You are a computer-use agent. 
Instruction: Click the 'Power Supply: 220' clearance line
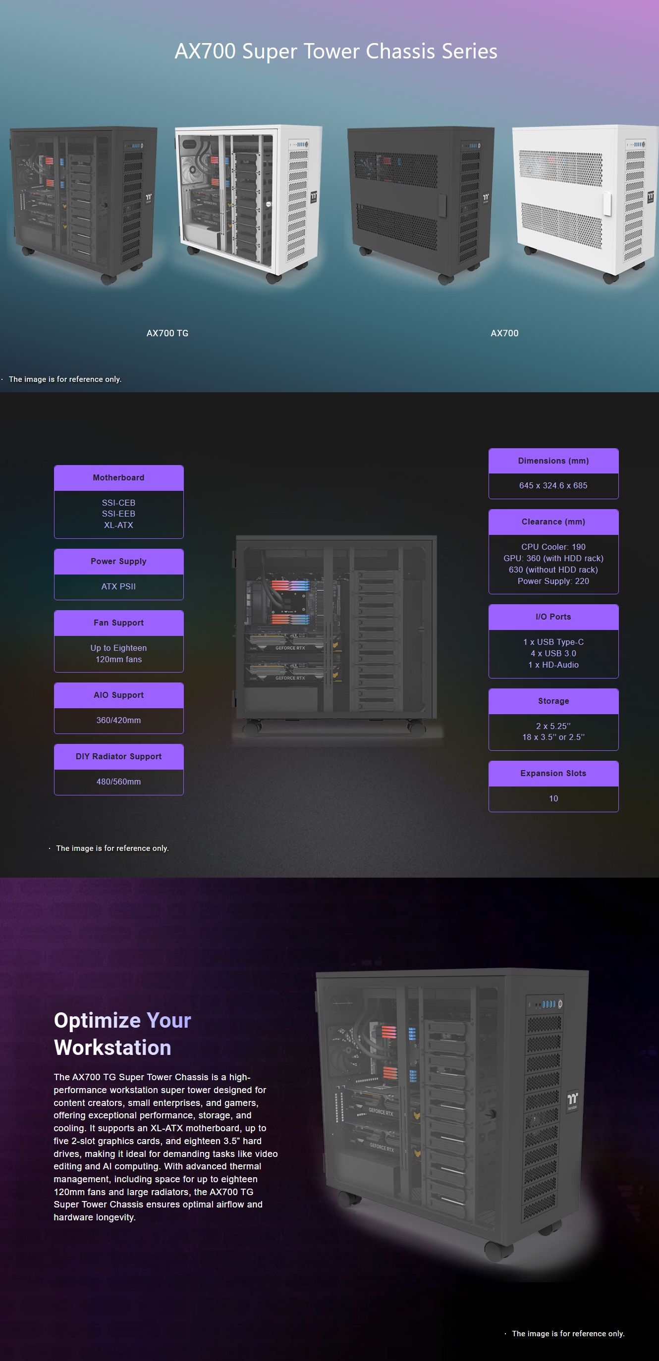[x=553, y=581]
